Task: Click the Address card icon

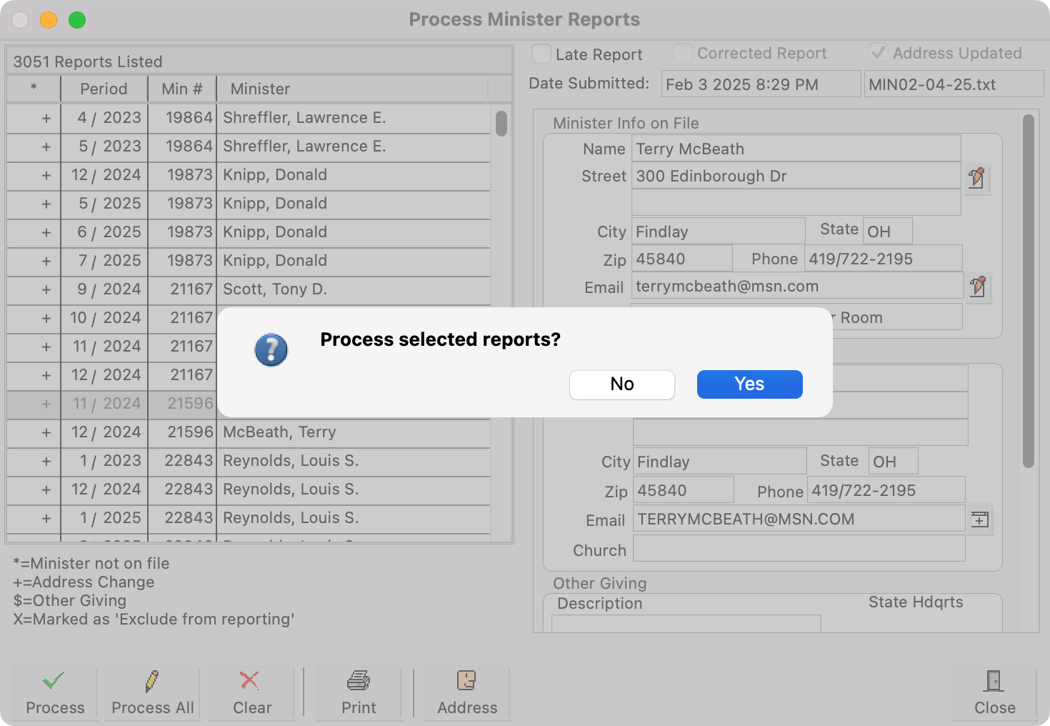Action: point(466,681)
